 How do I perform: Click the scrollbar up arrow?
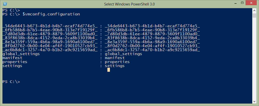[254, 10]
